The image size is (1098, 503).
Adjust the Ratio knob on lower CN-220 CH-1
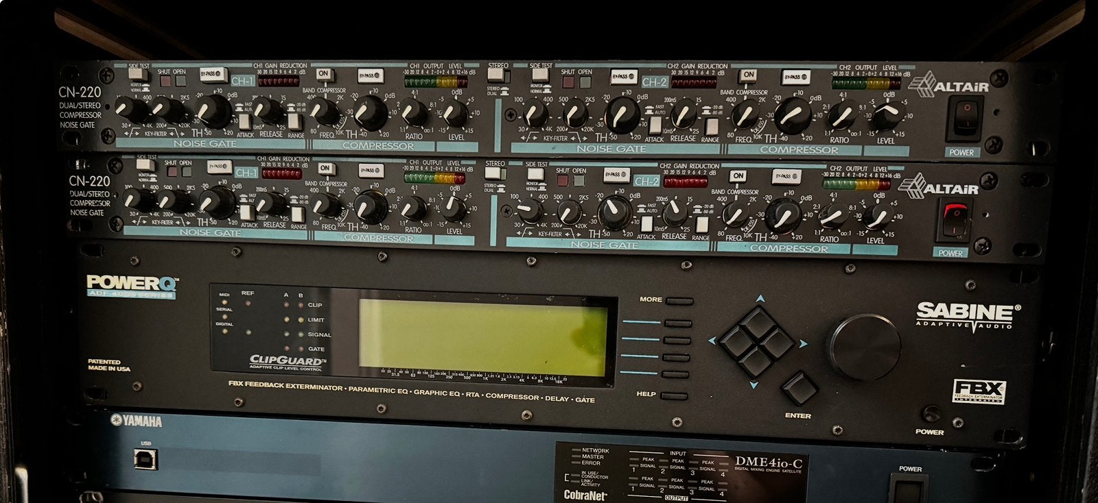(414, 207)
